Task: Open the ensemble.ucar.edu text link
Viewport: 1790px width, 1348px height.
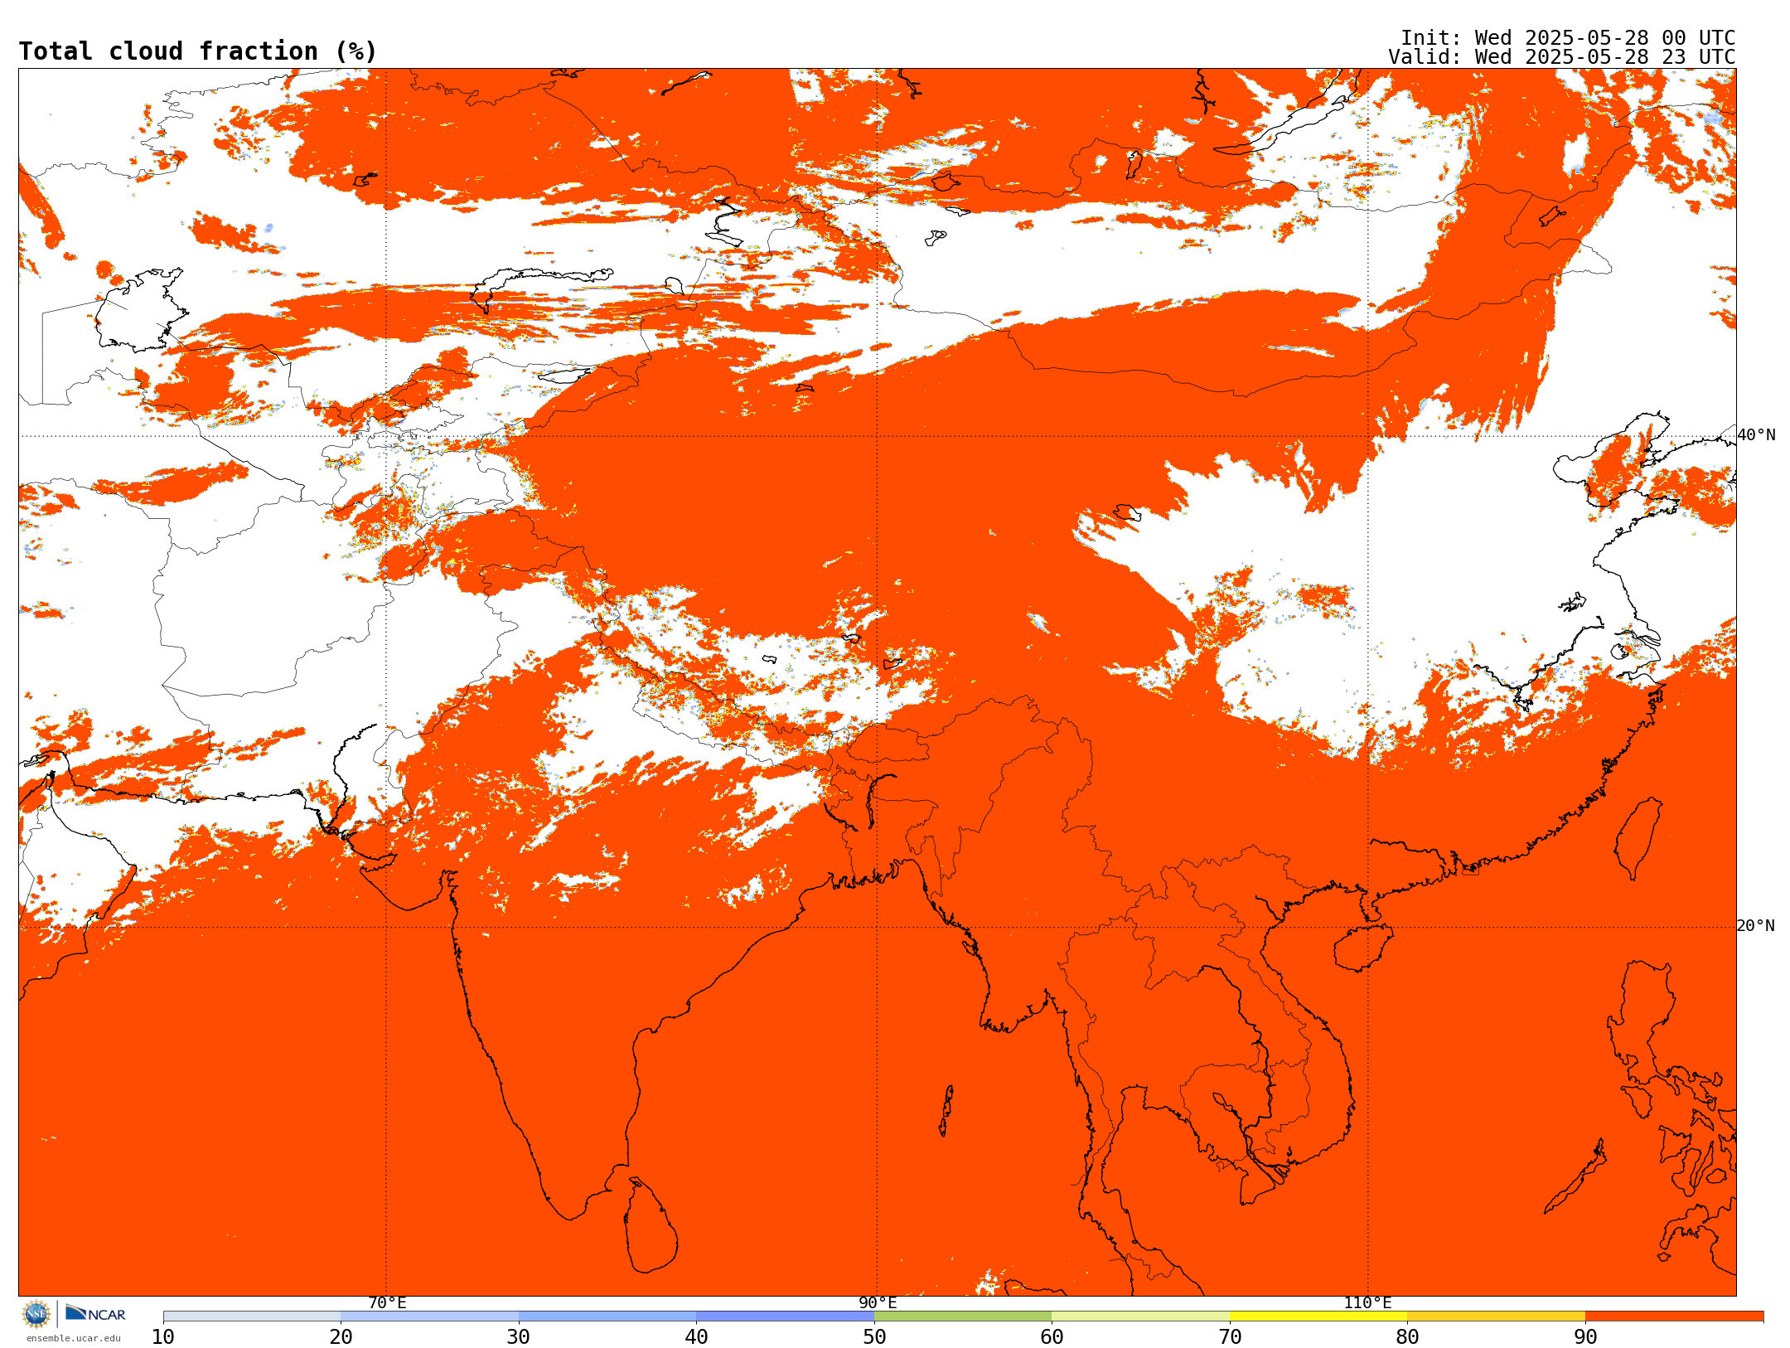Action: (74, 1338)
